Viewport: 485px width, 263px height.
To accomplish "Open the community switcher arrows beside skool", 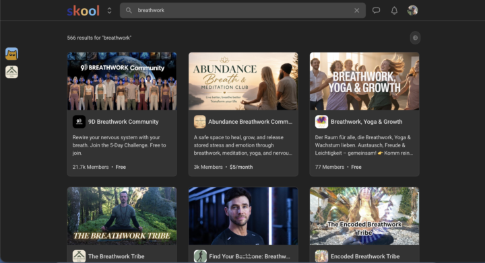I will point(109,11).
